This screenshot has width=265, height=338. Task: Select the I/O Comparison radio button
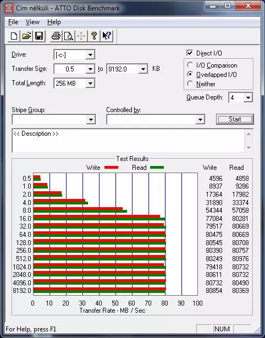[x=190, y=65]
